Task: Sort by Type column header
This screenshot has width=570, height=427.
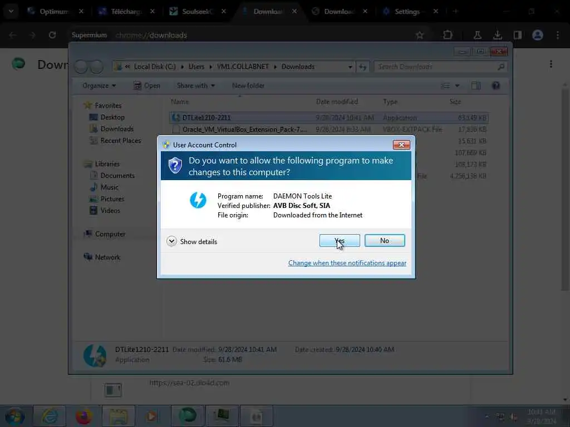Action: 390,102
